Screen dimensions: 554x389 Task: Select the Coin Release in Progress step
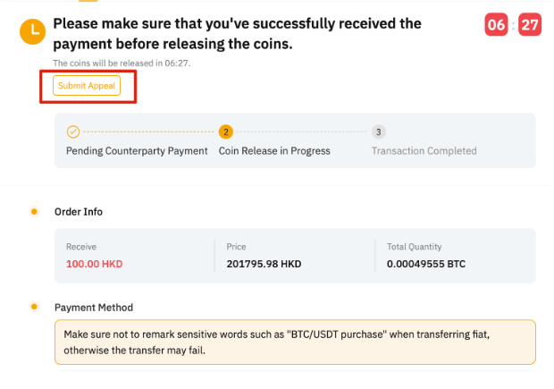pyautogui.click(x=274, y=151)
